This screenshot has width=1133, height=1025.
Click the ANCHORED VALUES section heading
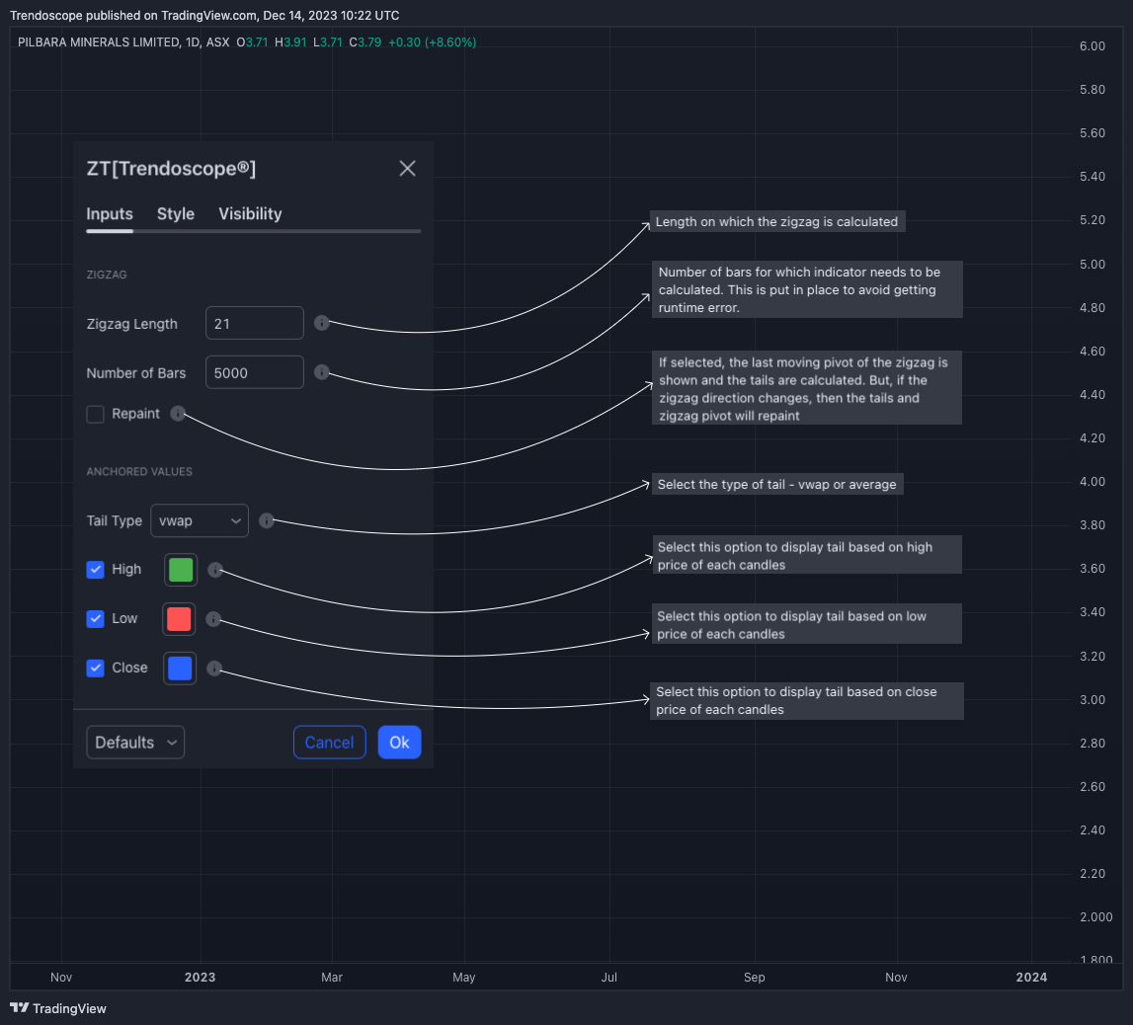point(139,472)
